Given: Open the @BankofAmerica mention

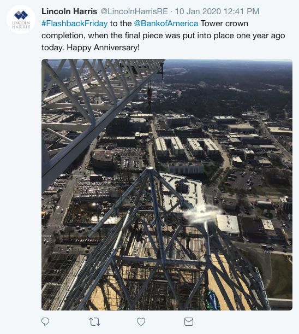Looking at the screenshot, I should [166, 24].
